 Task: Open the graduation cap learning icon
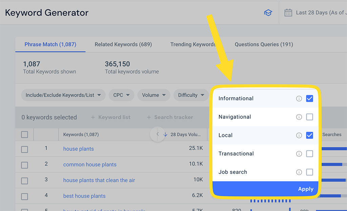268,13
